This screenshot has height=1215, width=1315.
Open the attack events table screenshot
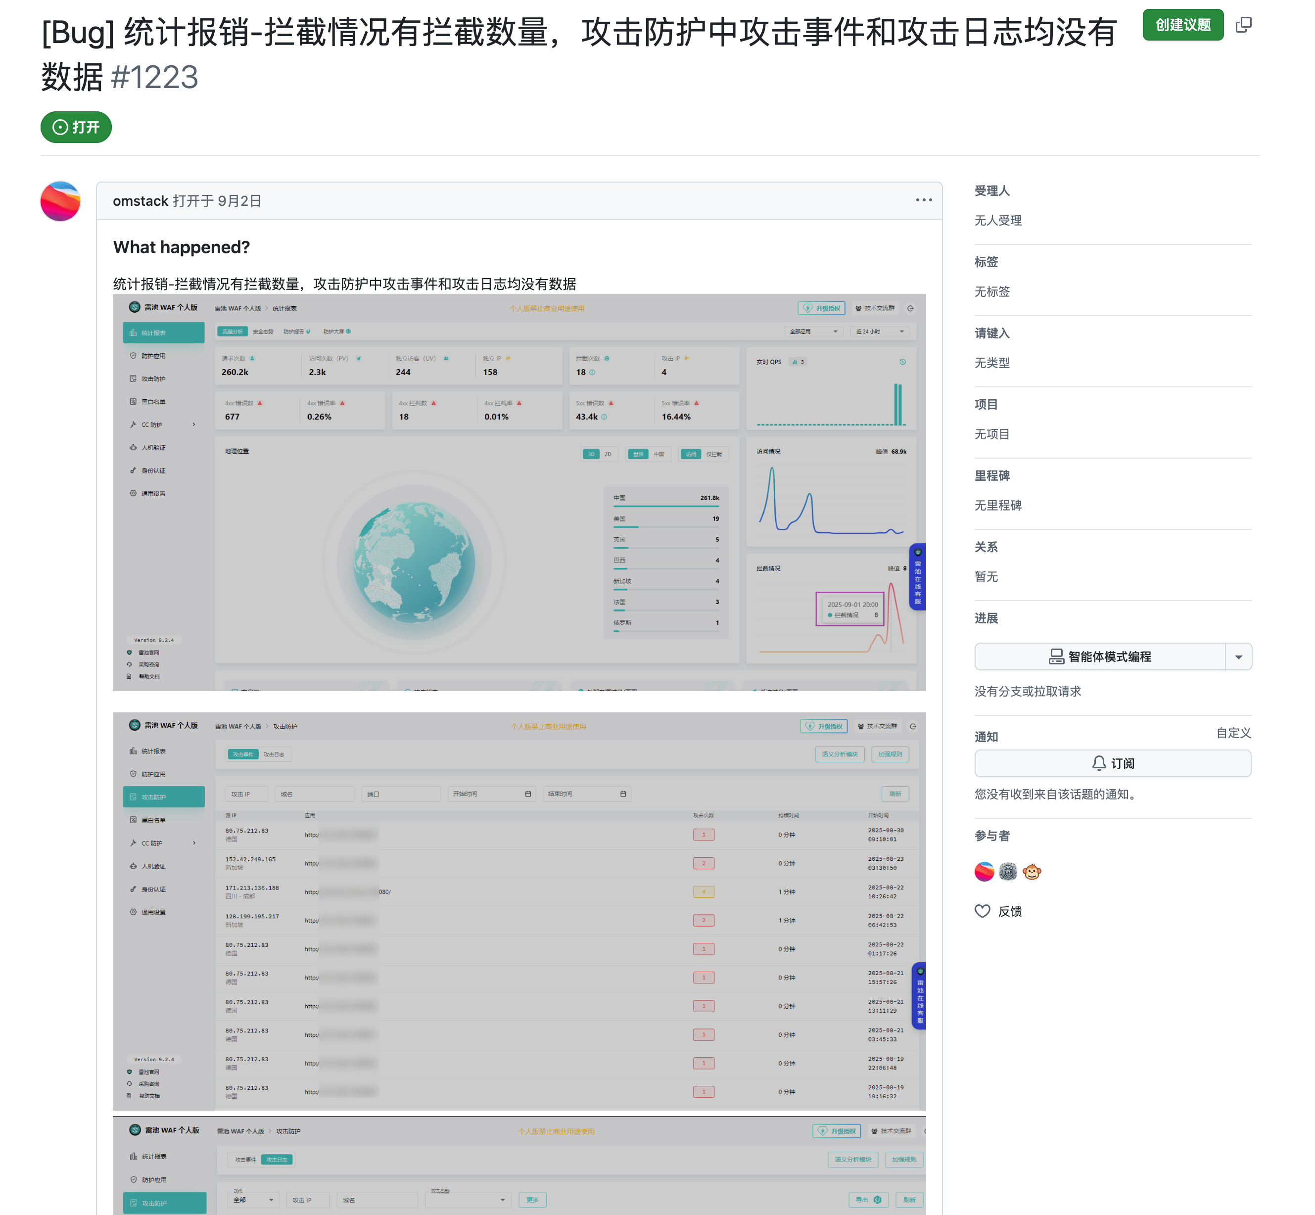[519, 911]
